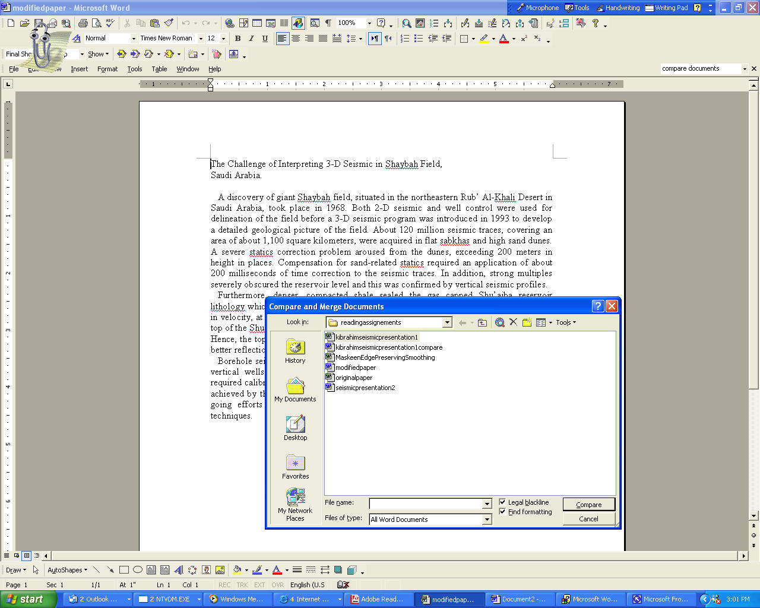The height and width of the screenshot is (608, 760).
Task: Open the Tools menu in menu bar
Action: [135, 69]
